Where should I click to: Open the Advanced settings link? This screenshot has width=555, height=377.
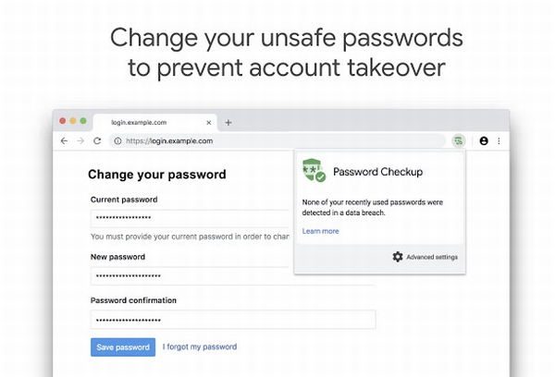[x=431, y=257]
